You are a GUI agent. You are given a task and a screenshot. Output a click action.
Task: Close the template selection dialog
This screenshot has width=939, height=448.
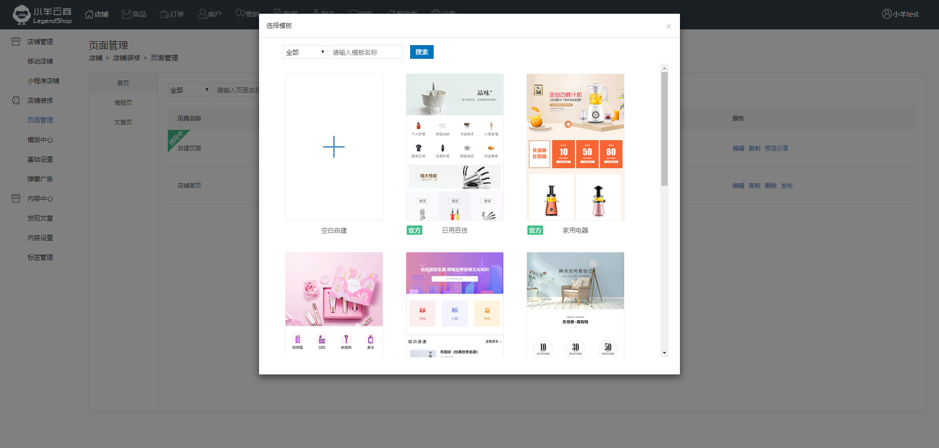(668, 26)
